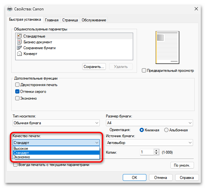This screenshot has width=206, height=188.
Task: Select the Стандартные profile icon
Action: pos(19,36)
